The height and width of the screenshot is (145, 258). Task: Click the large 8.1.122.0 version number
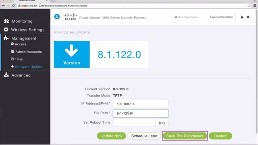[x=119, y=55]
